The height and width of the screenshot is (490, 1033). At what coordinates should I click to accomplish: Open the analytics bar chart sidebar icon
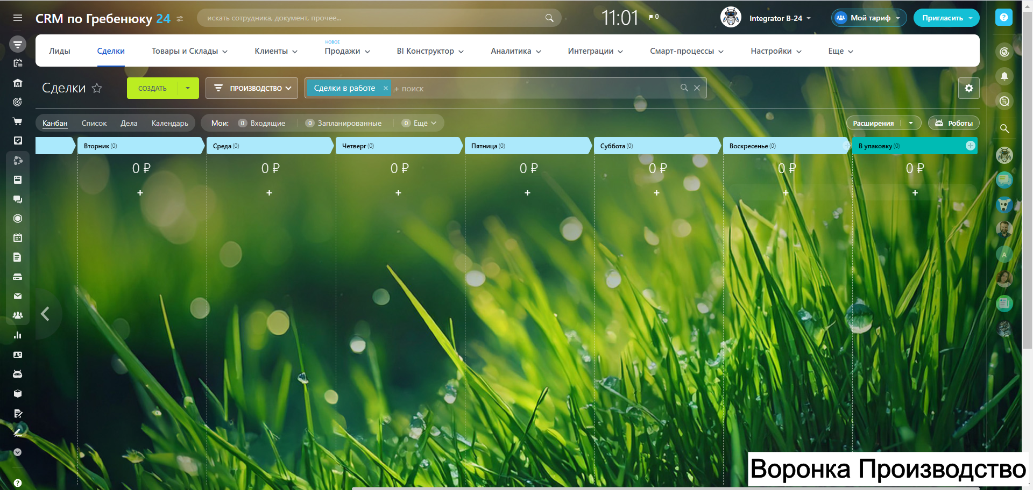click(x=18, y=335)
